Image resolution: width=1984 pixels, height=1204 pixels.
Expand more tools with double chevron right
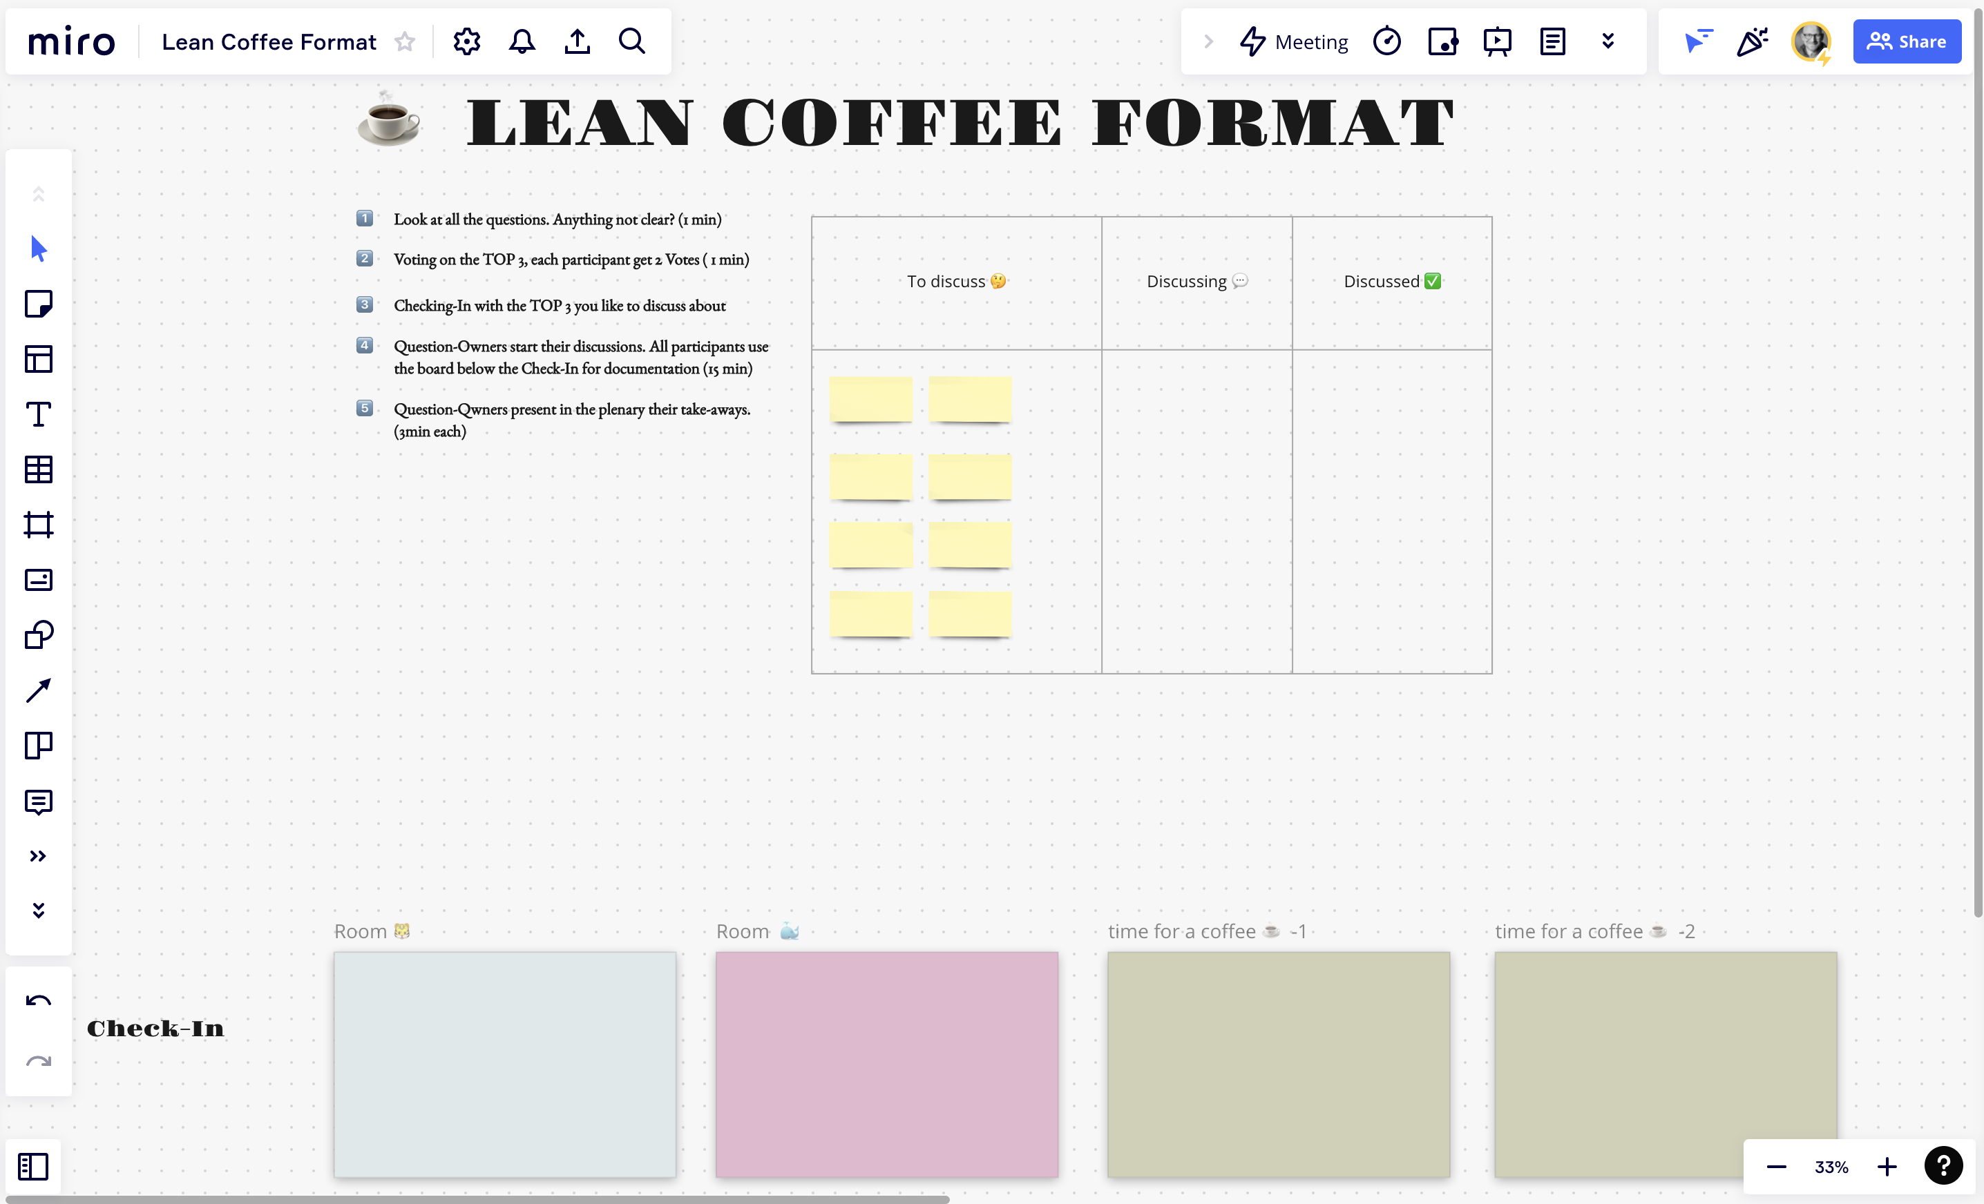pyautogui.click(x=38, y=855)
